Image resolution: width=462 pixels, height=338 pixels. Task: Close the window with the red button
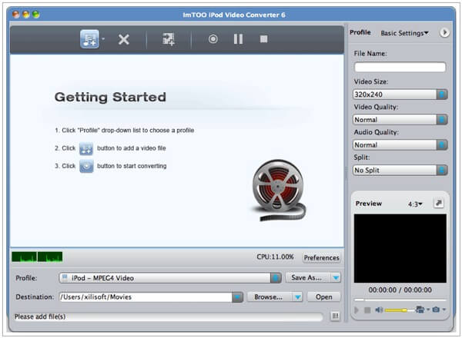coord(16,15)
